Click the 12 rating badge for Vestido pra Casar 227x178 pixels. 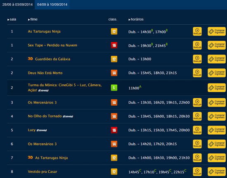coord(114,172)
